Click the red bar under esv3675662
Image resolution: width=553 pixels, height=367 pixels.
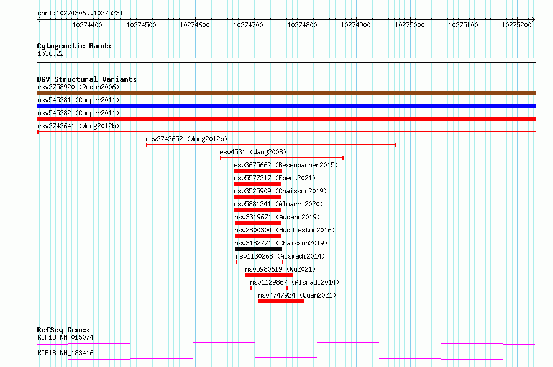click(x=258, y=171)
